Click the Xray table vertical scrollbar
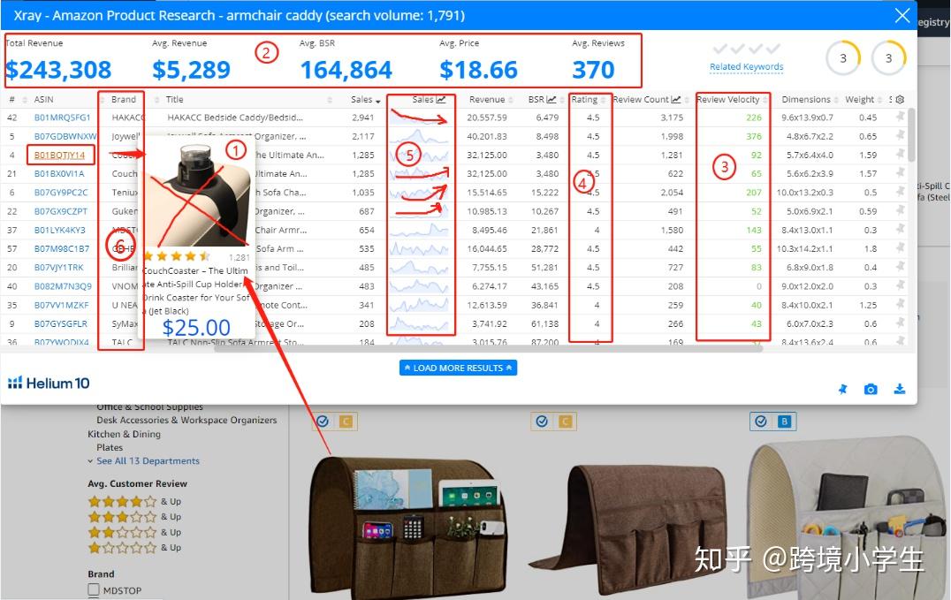The height and width of the screenshot is (600, 951). 911,134
